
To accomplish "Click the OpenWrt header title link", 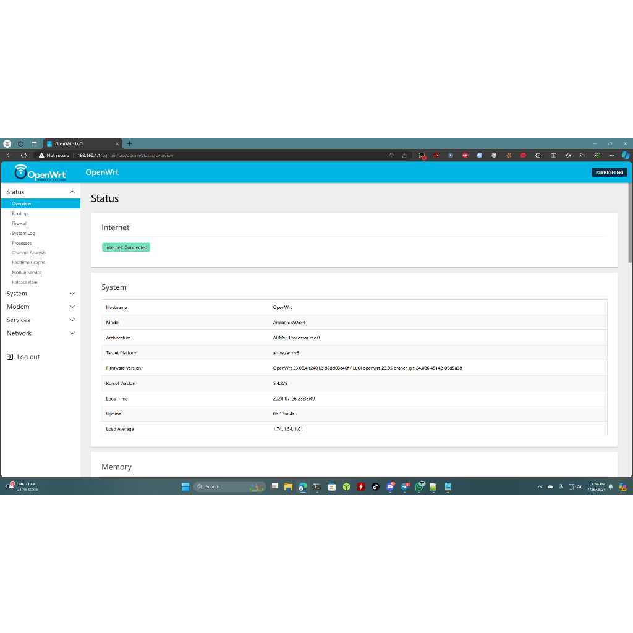I will tap(102, 172).
